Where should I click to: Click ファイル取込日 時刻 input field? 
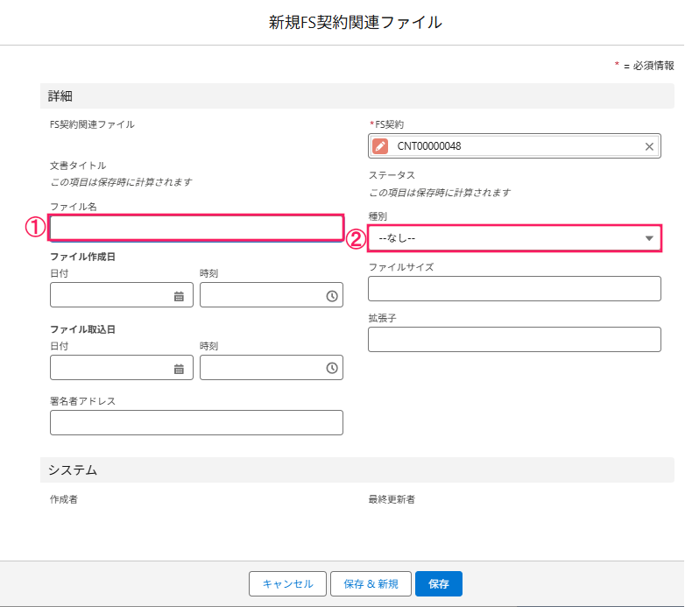(x=272, y=367)
